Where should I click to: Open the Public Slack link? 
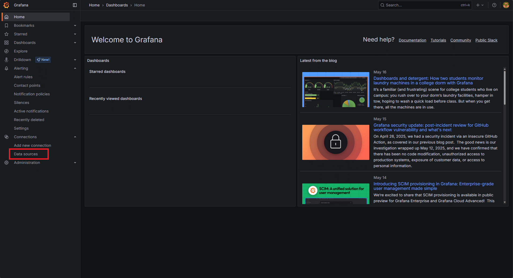[x=486, y=40]
